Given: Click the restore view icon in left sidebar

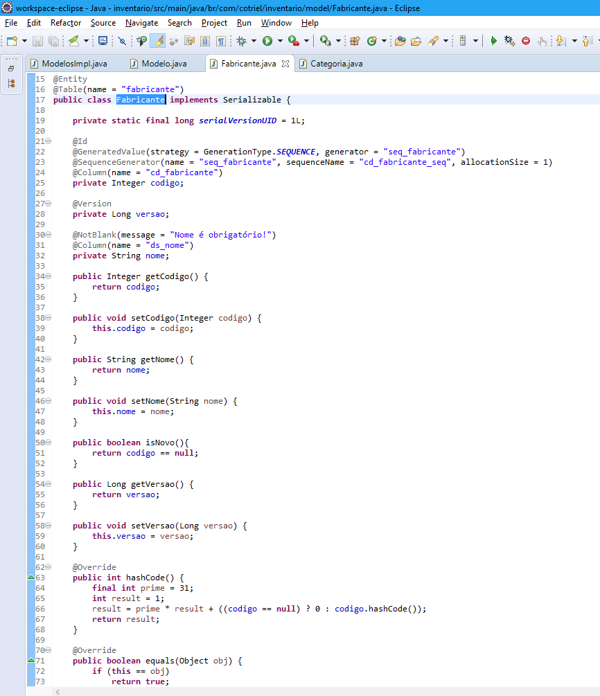Looking at the screenshot, I should (x=11, y=69).
